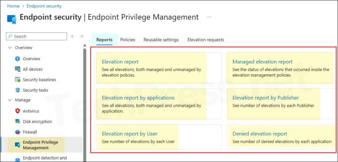Click the 'Manage' section heading text

(x=22, y=100)
